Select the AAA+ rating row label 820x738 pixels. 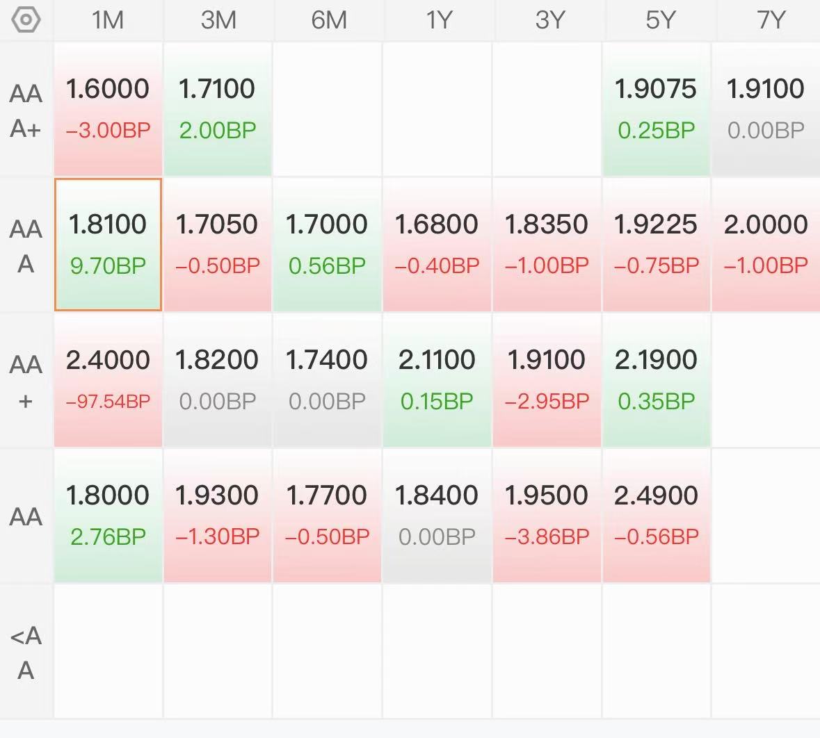(26, 110)
